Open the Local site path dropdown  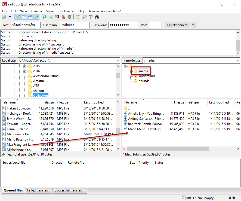click(x=118, y=60)
